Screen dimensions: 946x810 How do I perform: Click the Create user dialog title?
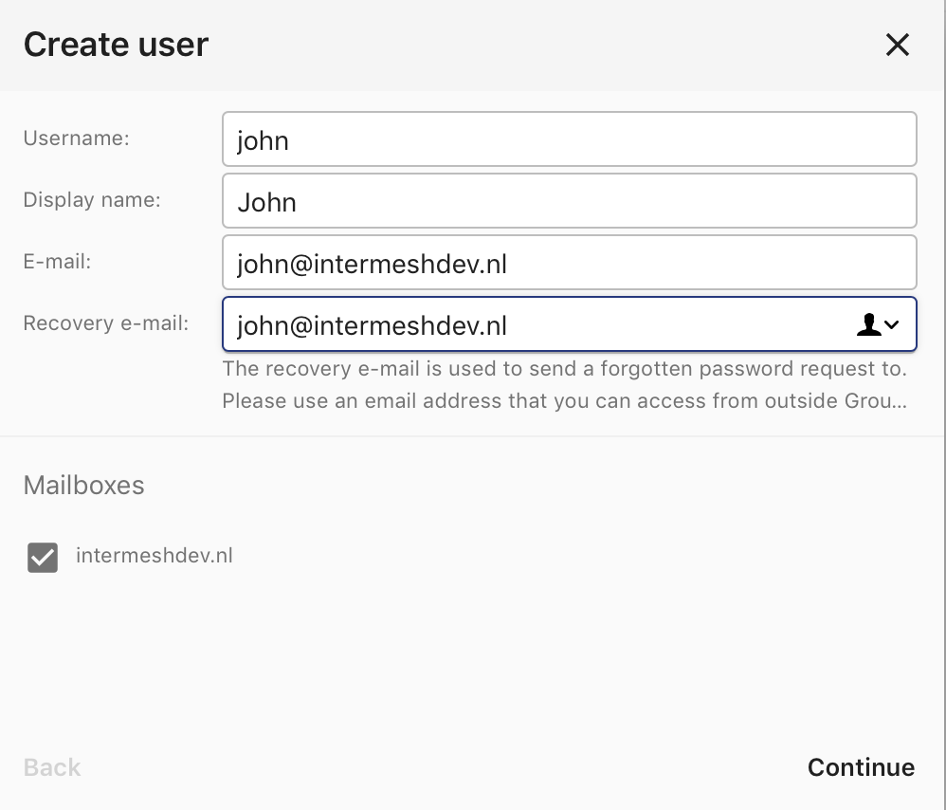pyautogui.click(x=116, y=45)
